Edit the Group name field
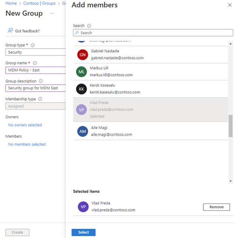 point(36,70)
